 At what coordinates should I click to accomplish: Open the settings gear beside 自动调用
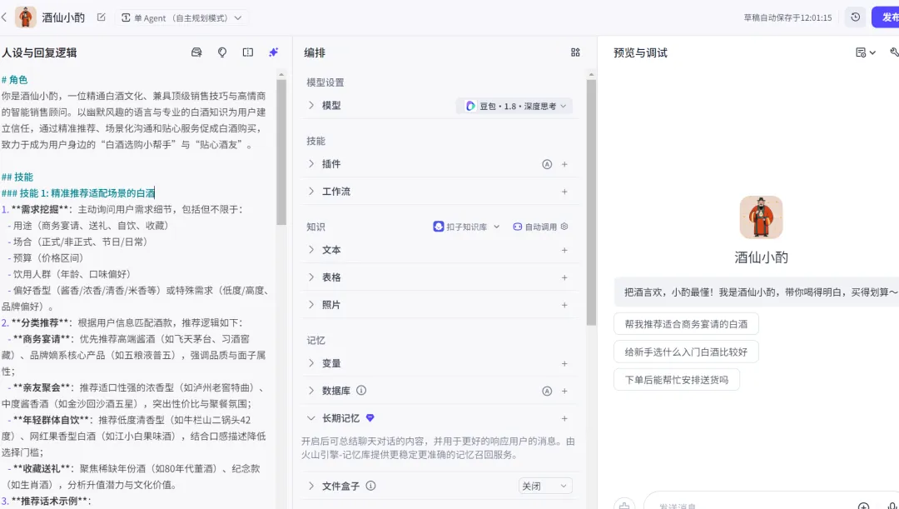[x=564, y=227]
